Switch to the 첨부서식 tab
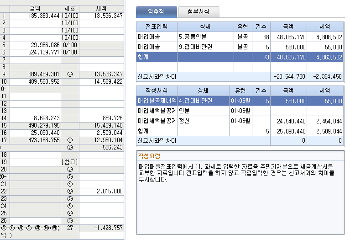The height and width of the screenshot is (240, 350). [199, 12]
